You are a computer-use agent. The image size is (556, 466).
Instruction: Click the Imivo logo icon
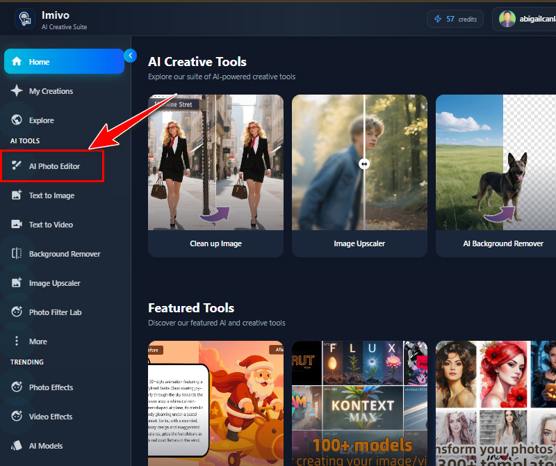pos(25,19)
